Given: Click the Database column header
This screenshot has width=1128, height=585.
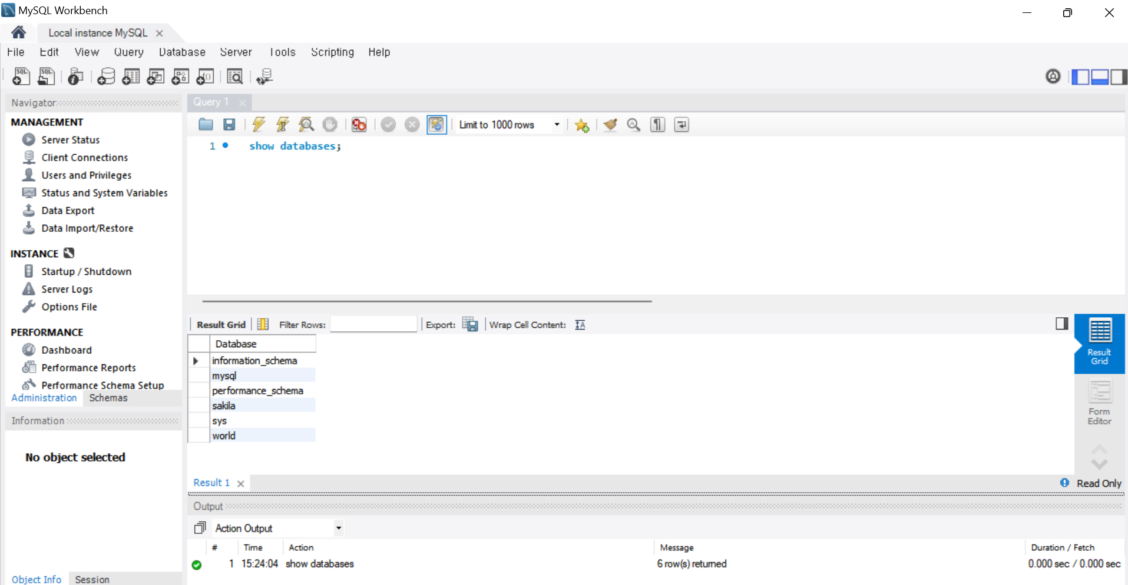Looking at the screenshot, I should [263, 344].
